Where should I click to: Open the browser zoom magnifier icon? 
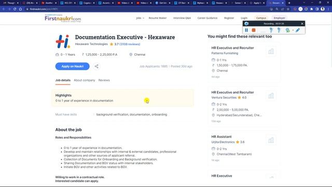pos(277,9)
